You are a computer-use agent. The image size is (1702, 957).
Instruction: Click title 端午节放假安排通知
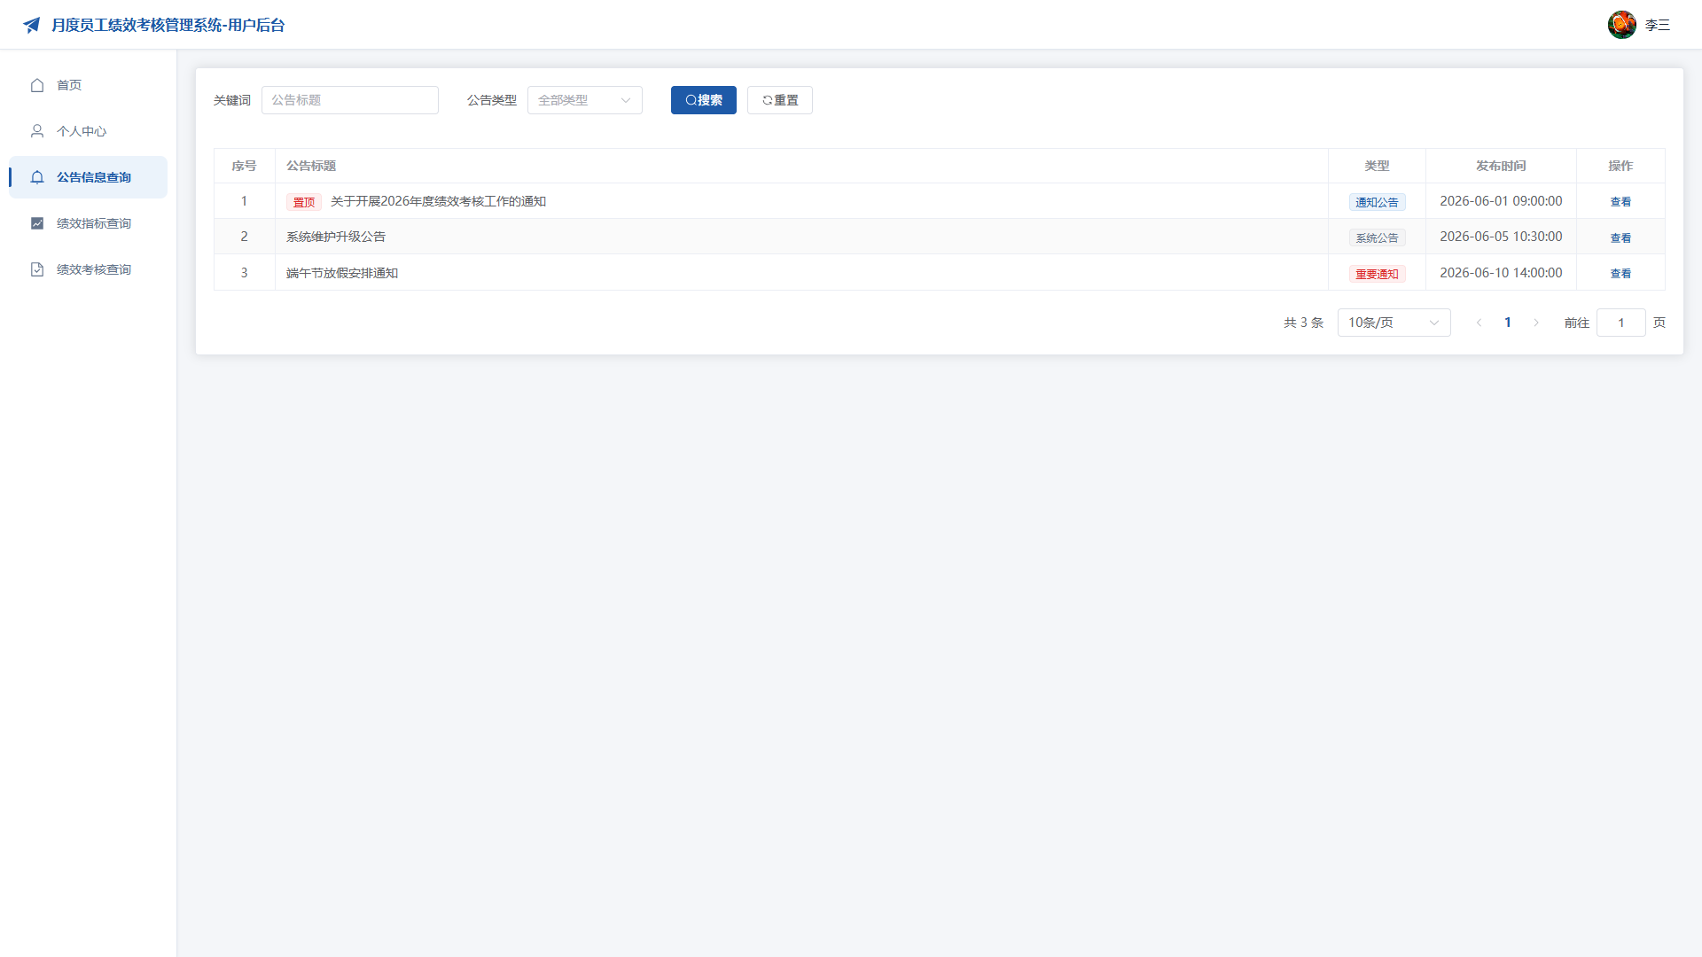tap(342, 273)
